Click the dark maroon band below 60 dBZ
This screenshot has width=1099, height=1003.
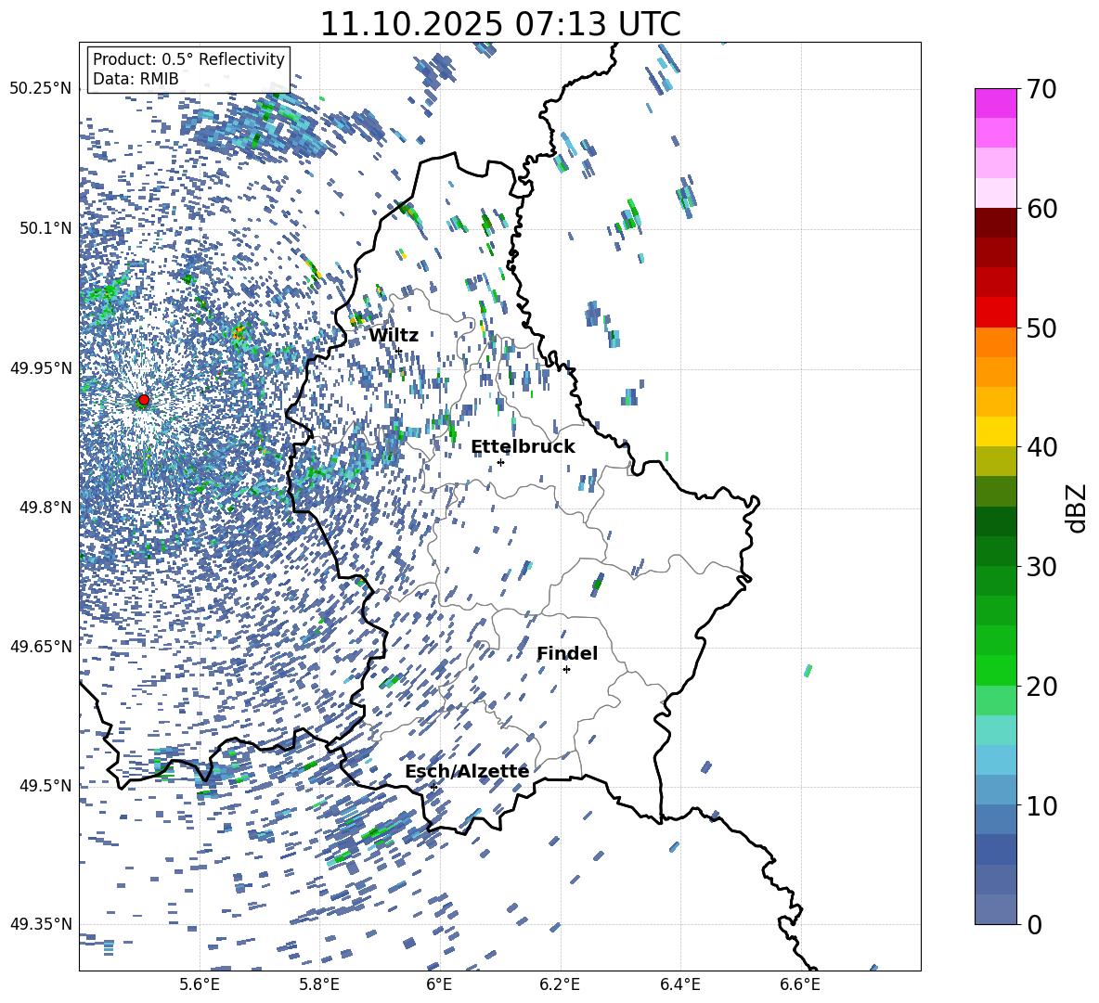coord(995,223)
